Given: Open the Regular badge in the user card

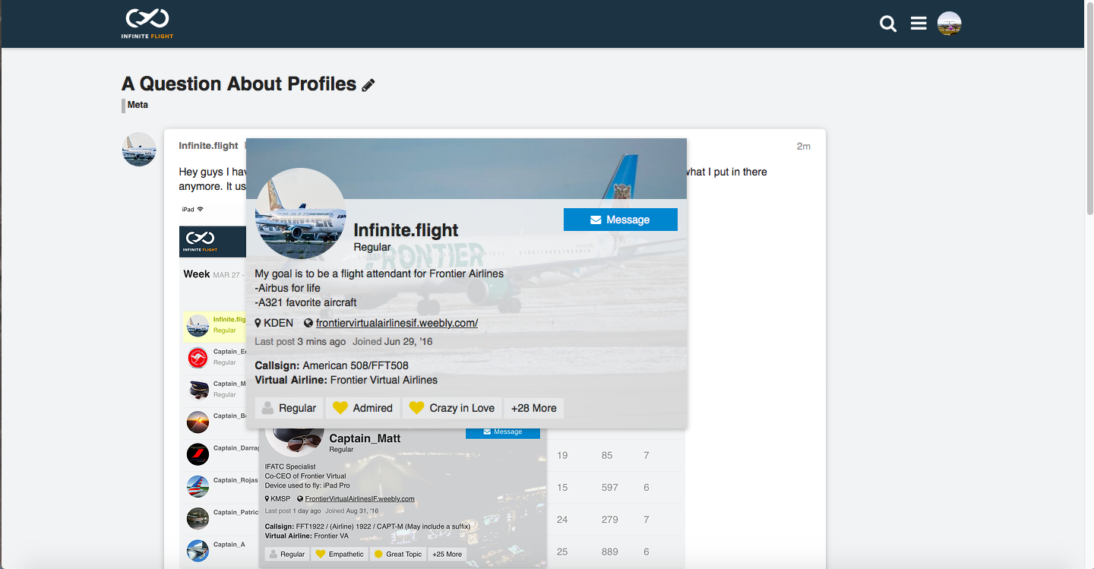Looking at the screenshot, I should coord(289,408).
